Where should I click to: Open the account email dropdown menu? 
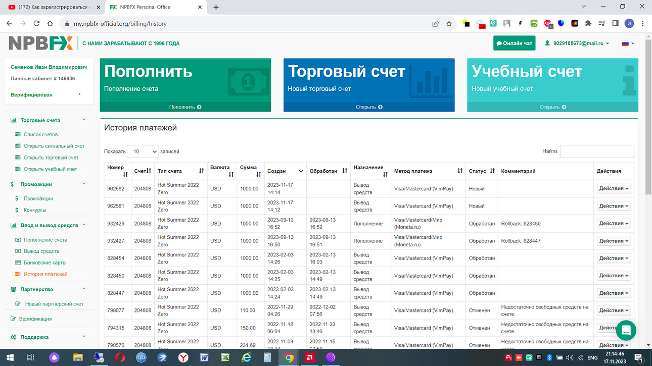(577, 43)
